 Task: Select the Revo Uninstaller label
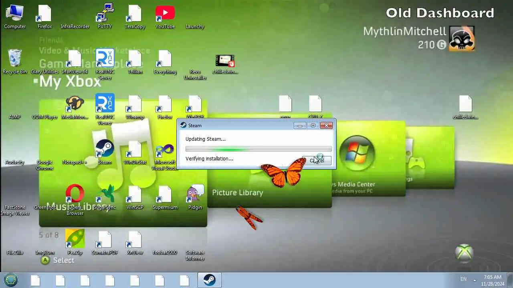tap(195, 74)
